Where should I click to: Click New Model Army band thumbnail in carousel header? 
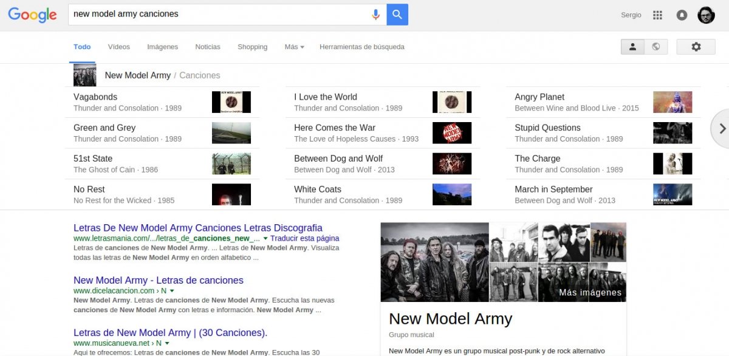point(85,75)
